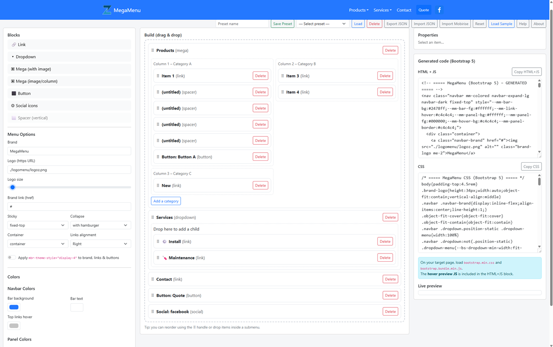Click the Quote button in navbar
This screenshot has width=553, height=347.
[424, 10]
